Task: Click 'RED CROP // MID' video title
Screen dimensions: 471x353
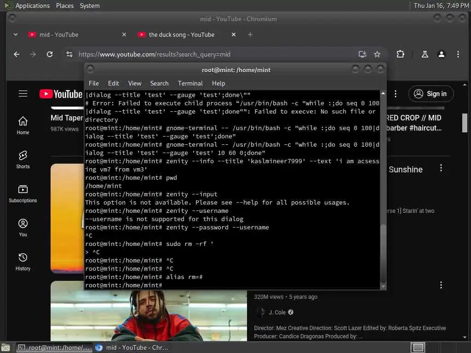Action: point(414,118)
